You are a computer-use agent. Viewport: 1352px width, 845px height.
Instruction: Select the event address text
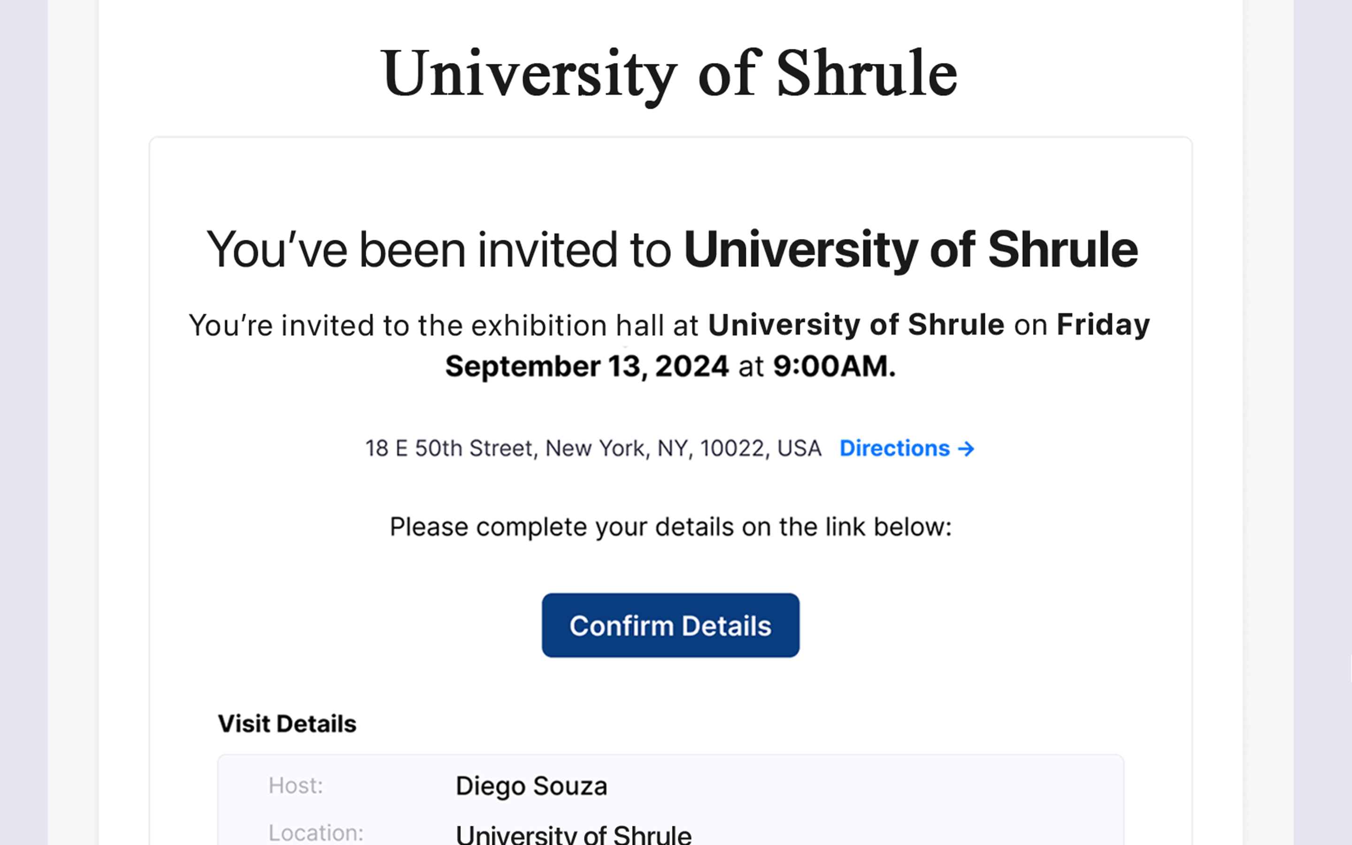(x=591, y=448)
